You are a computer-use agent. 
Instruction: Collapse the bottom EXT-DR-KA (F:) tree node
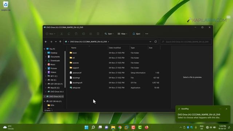44,101
